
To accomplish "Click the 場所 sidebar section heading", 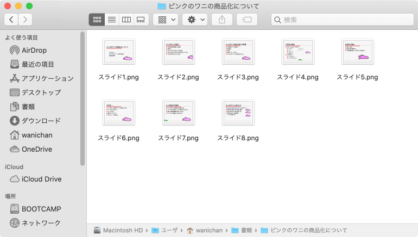I will 10,196.
